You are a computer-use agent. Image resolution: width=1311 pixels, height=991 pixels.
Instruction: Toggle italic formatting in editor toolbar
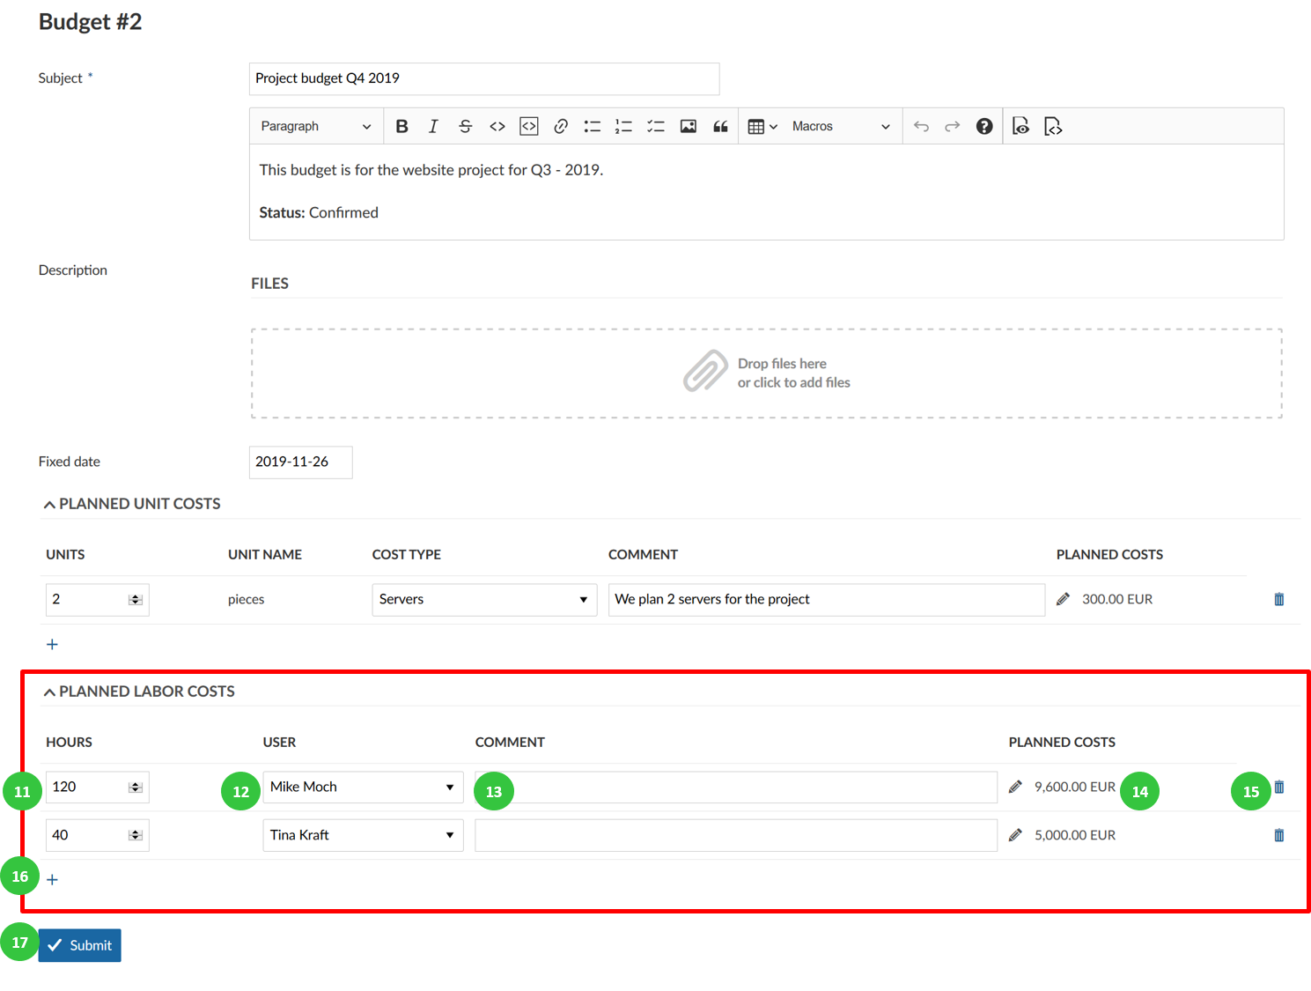pyautogui.click(x=433, y=126)
